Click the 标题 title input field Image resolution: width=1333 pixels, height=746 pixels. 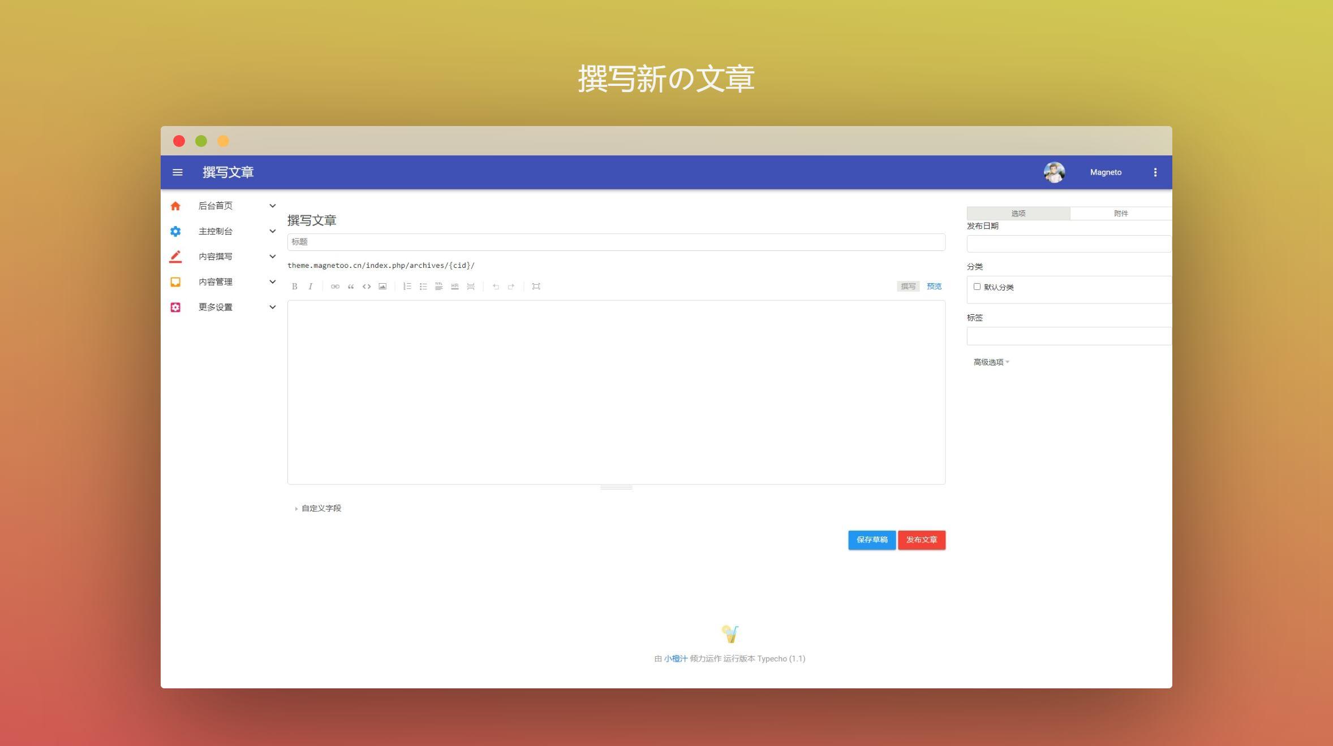616,242
